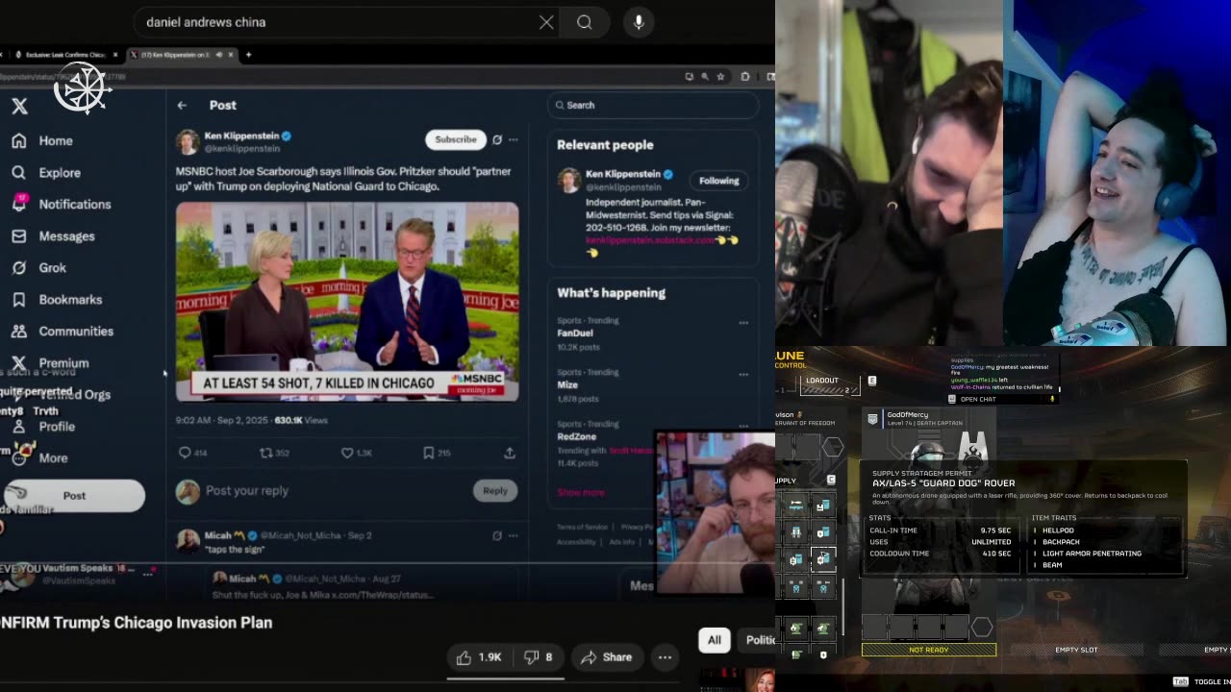Click Grok icon on Micah's reply
The image size is (1231, 692).
pyautogui.click(x=497, y=536)
